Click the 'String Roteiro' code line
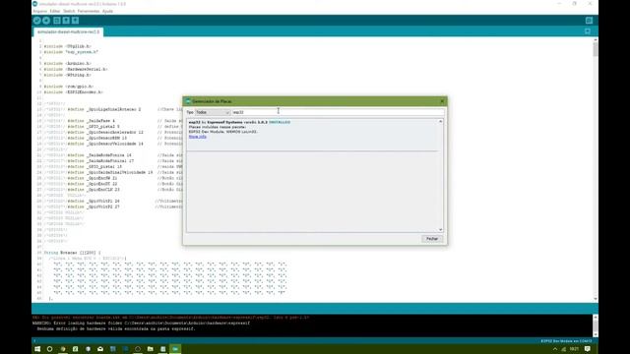 (x=72, y=253)
